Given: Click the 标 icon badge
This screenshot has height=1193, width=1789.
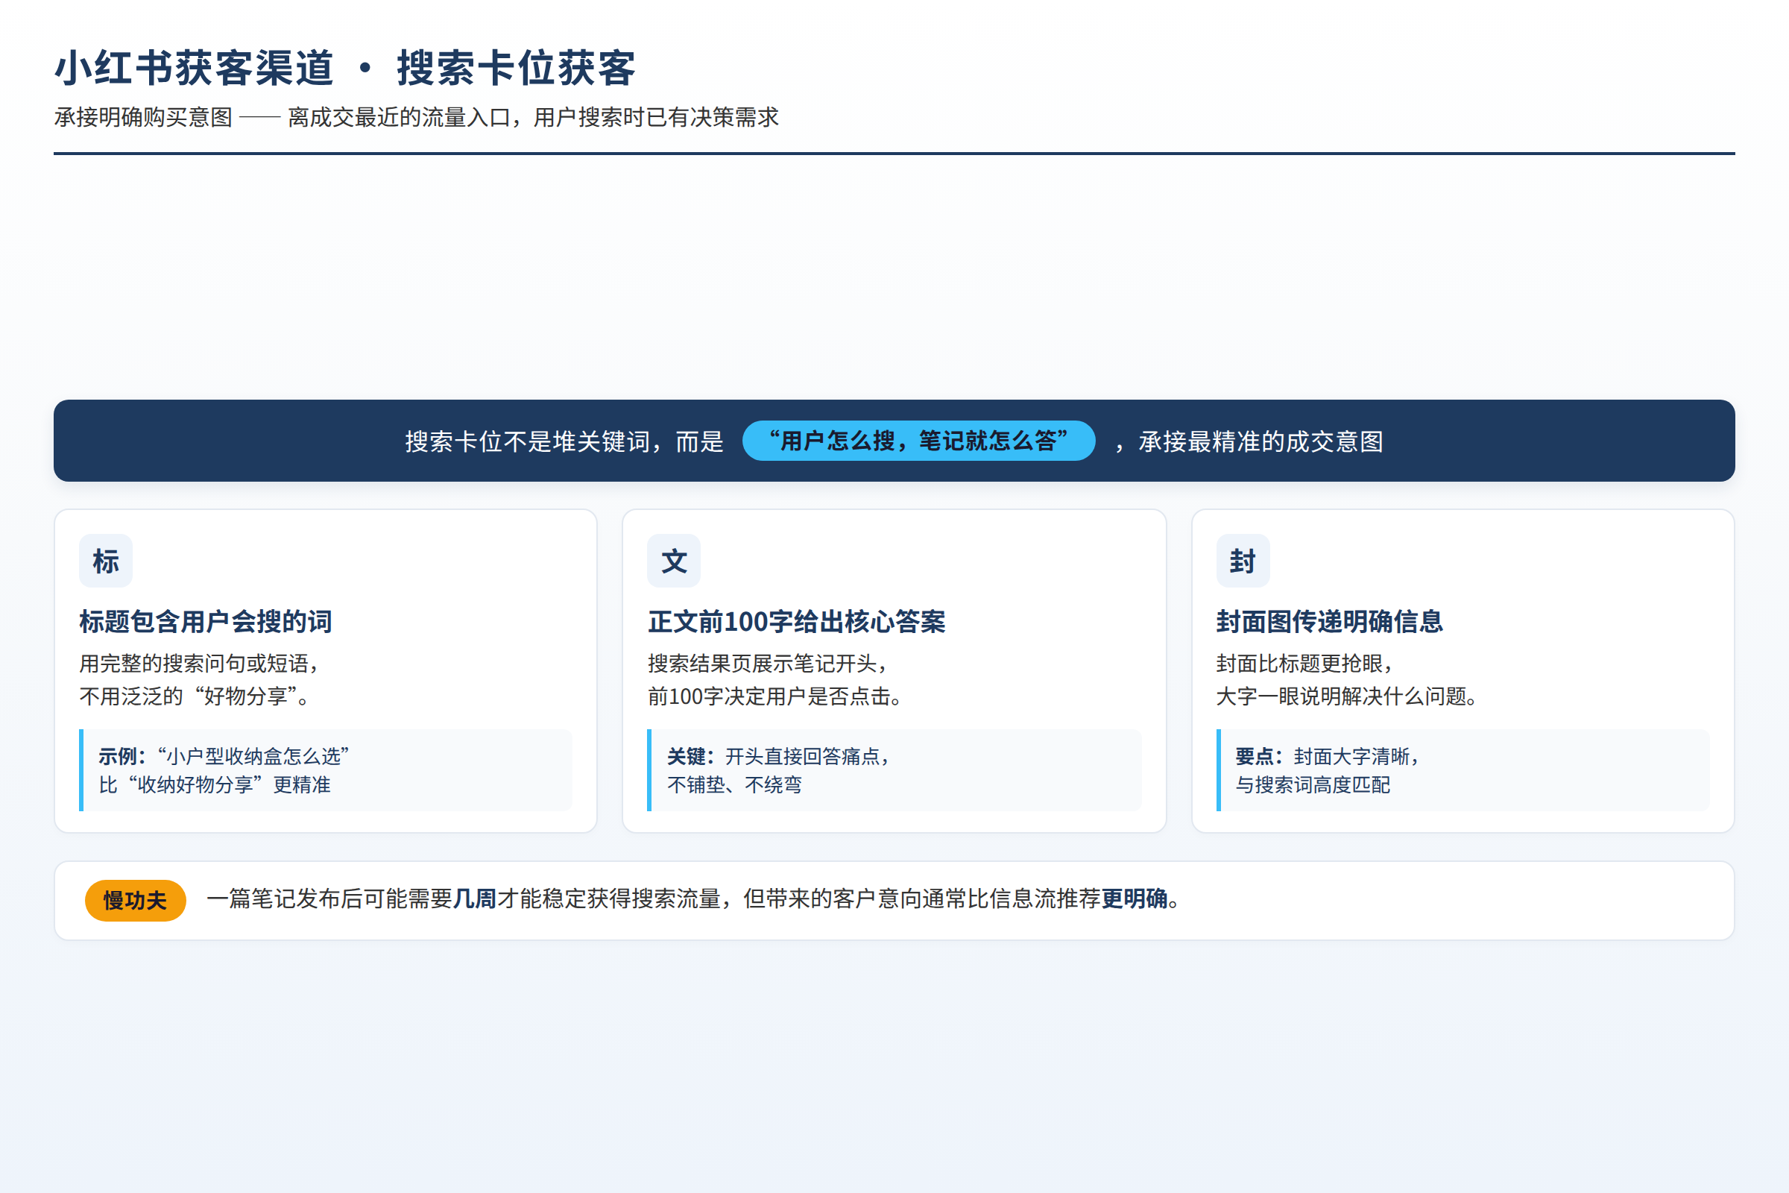Looking at the screenshot, I should coord(106,561).
